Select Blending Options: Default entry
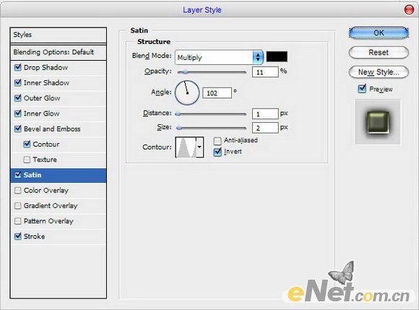Screen dimensions: 419x310 click(x=59, y=52)
